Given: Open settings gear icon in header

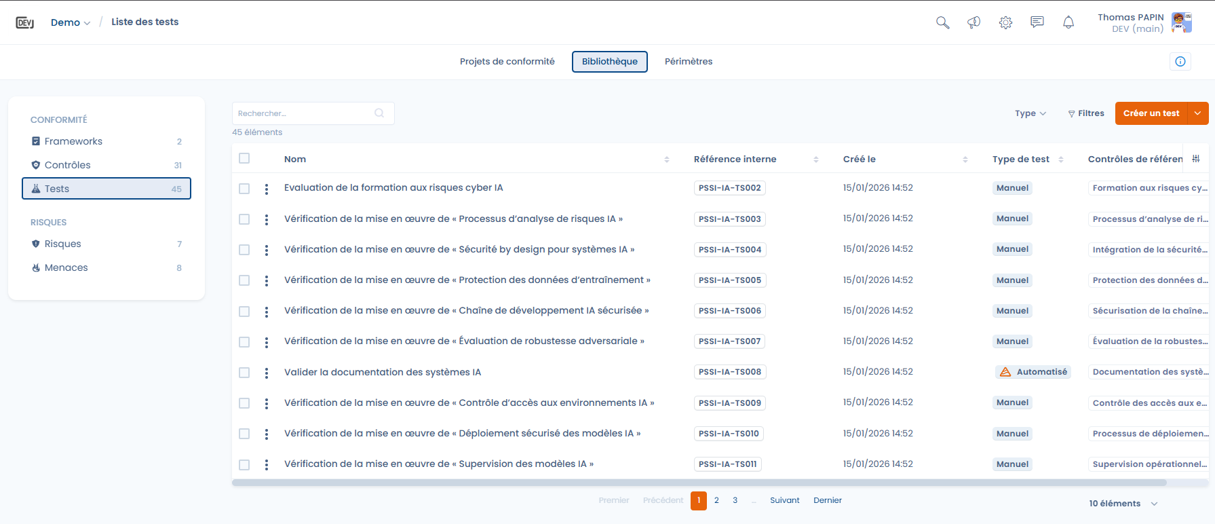Looking at the screenshot, I should pyautogui.click(x=1005, y=22).
